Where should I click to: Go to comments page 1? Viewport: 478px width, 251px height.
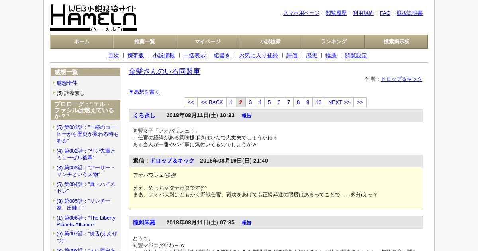point(231,102)
